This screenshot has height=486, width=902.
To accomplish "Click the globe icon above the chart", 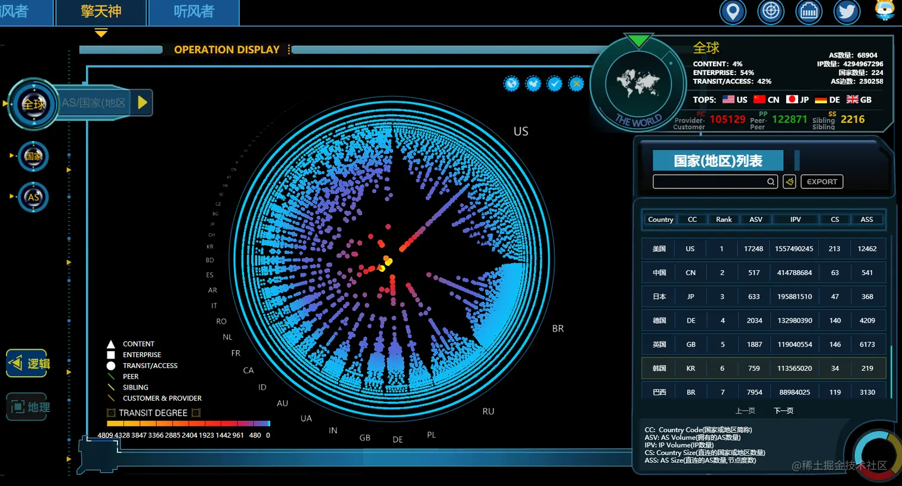I will (511, 84).
